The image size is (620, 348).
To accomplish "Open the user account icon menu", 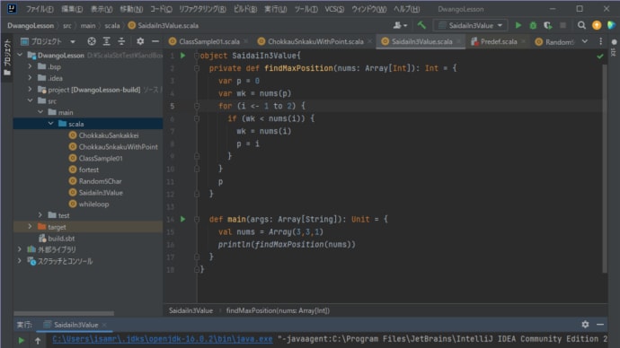I will [x=400, y=25].
